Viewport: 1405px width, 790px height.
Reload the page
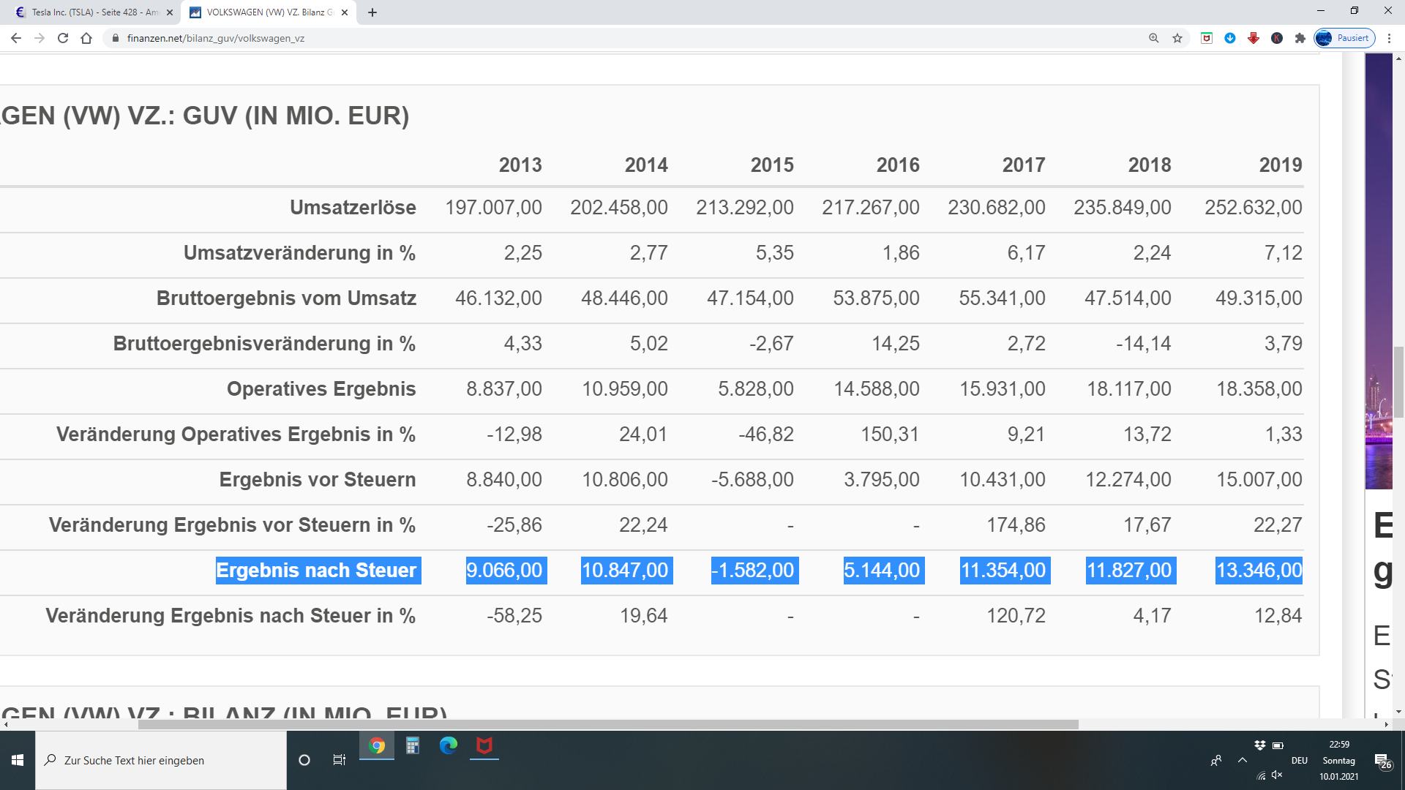tap(63, 38)
